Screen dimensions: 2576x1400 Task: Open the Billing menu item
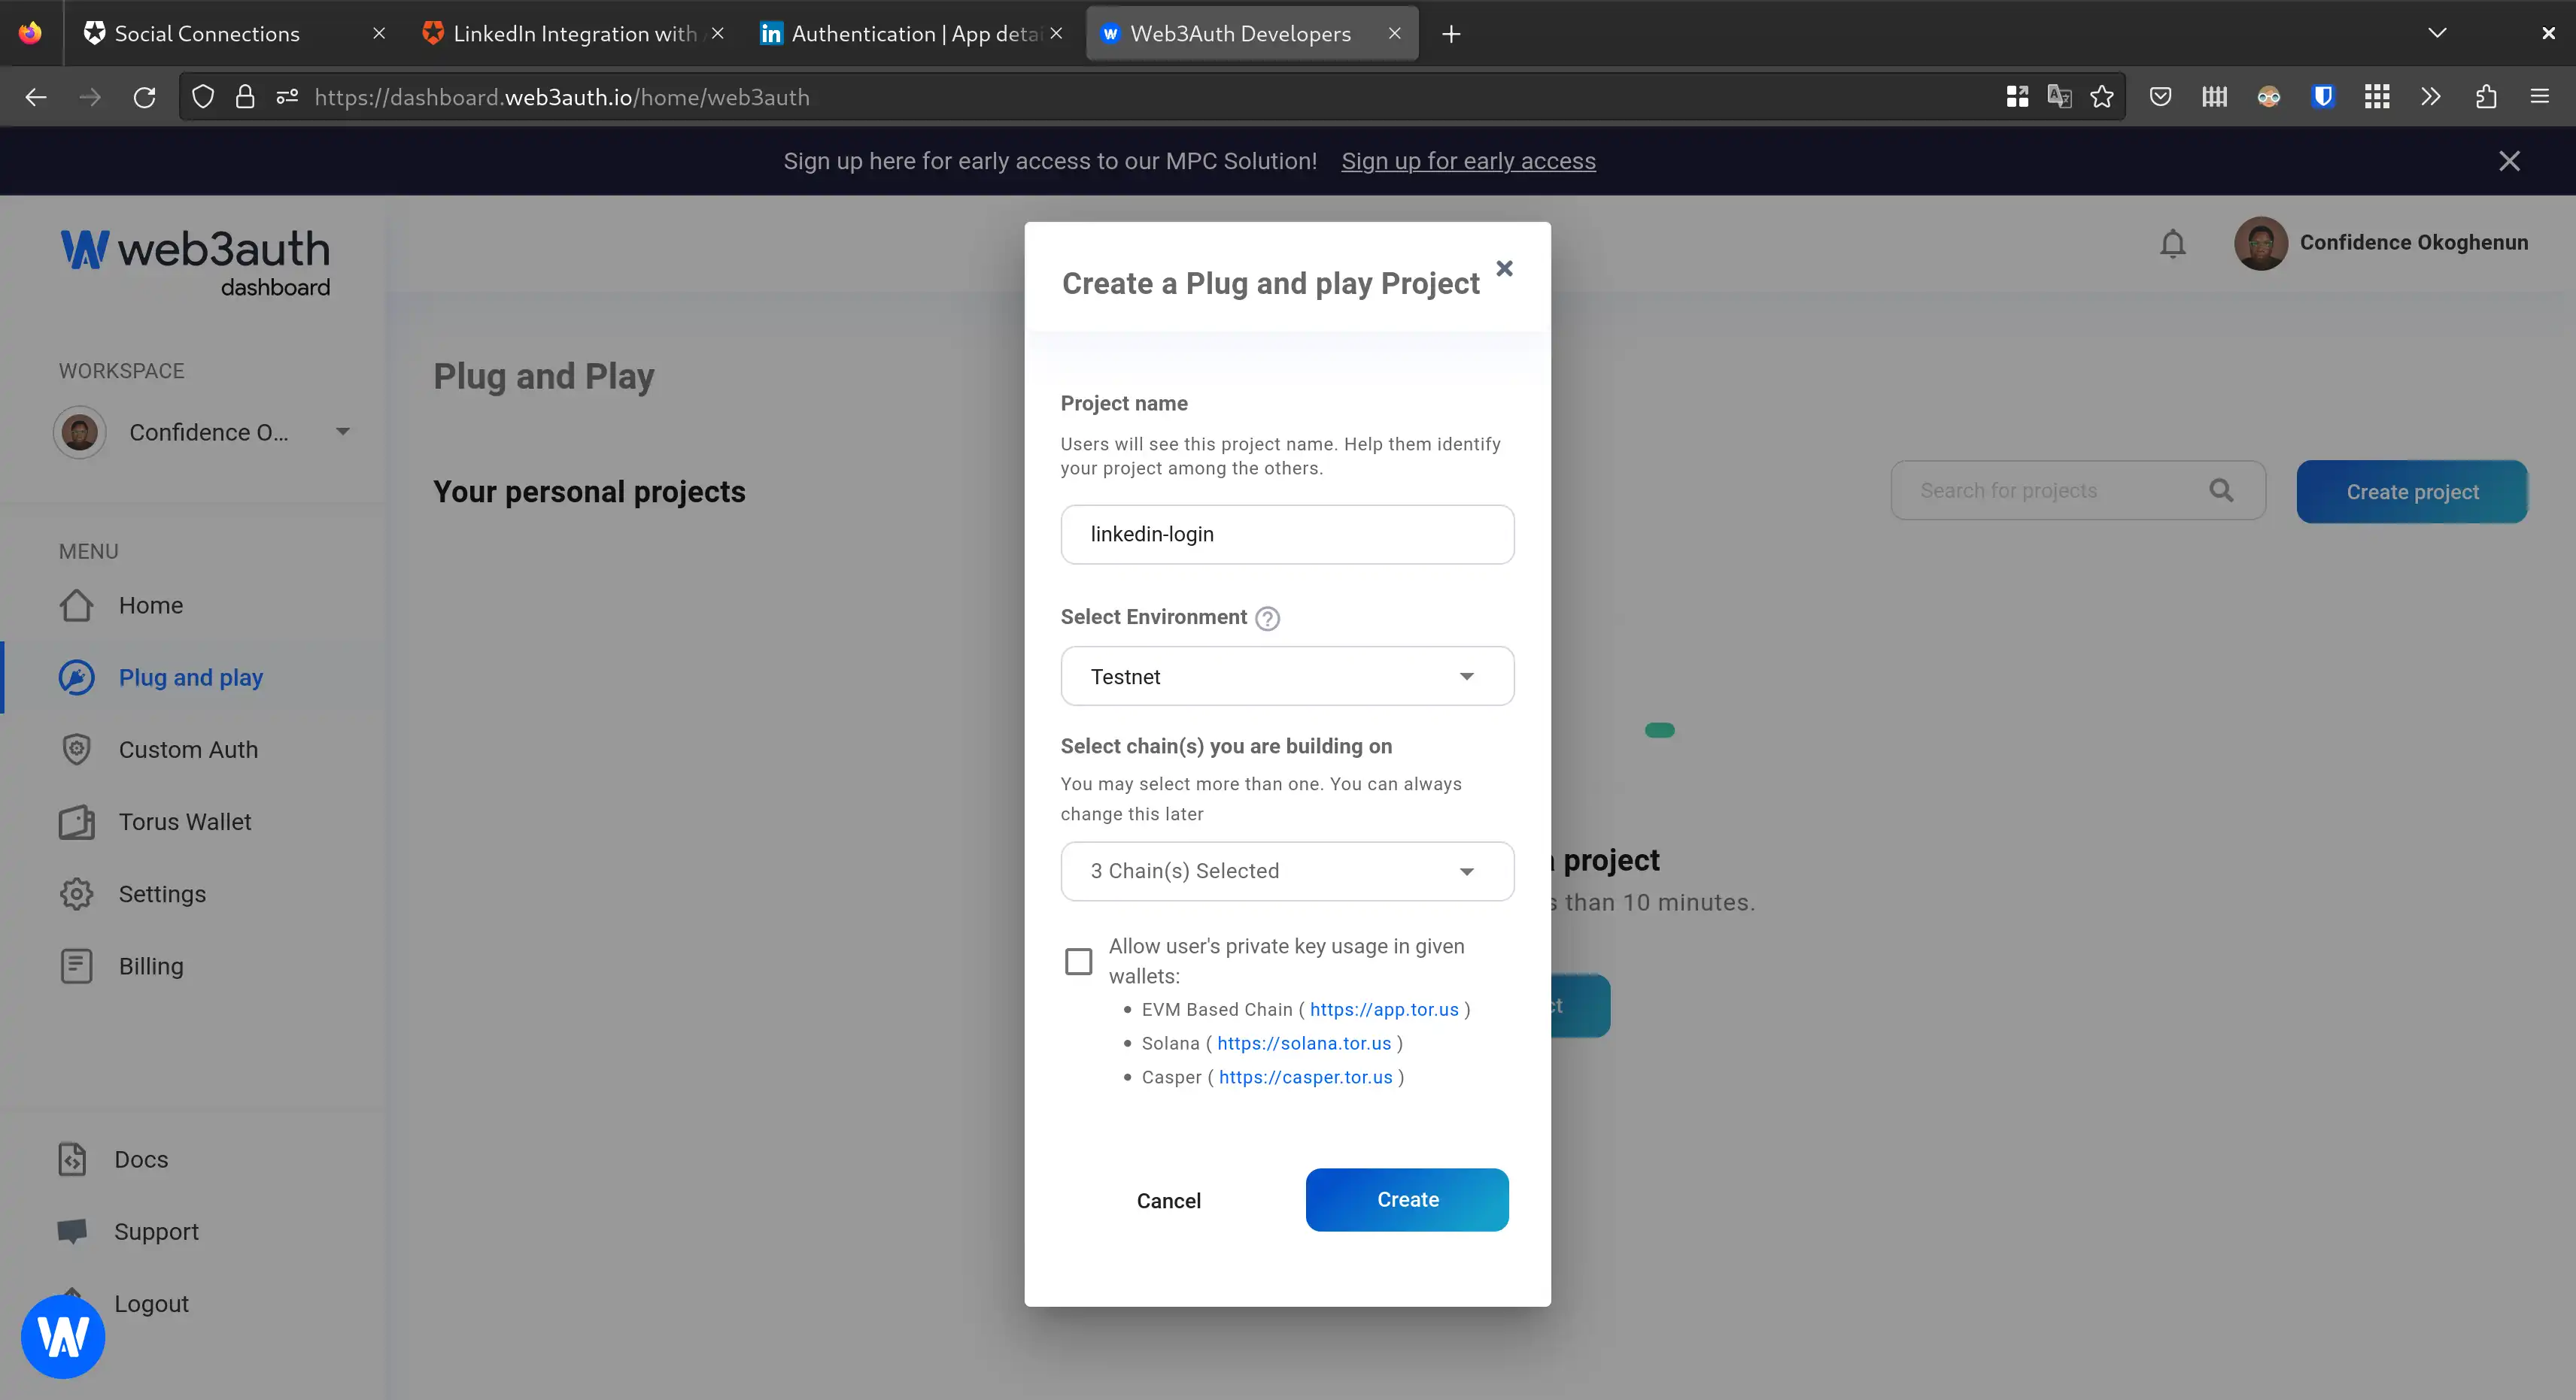click(x=151, y=965)
